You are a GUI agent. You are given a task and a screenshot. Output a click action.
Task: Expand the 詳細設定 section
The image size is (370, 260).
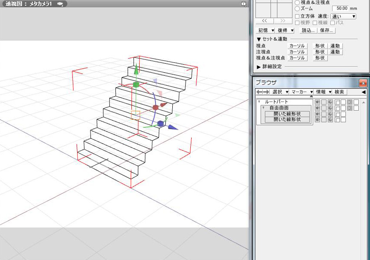pos(258,67)
